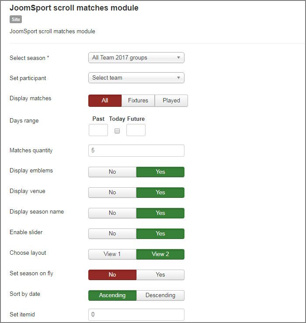Set Display emblems to Yes
The image size is (306, 323).
160,172
